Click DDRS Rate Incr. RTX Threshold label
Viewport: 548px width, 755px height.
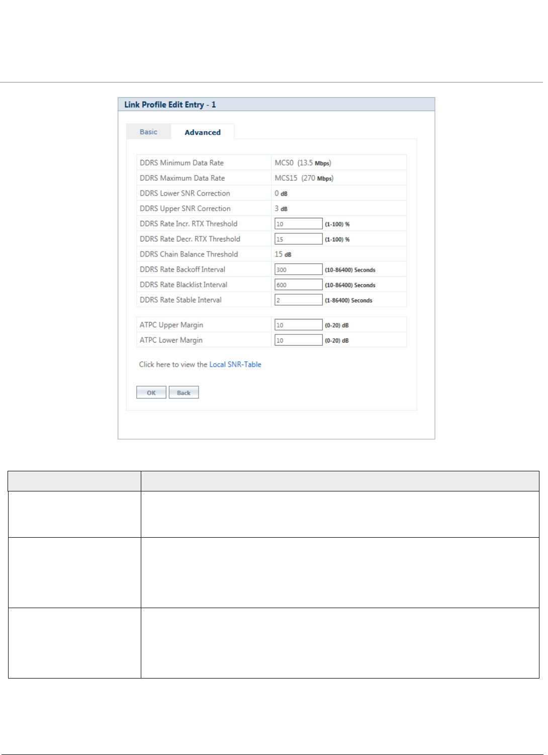[x=189, y=224]
